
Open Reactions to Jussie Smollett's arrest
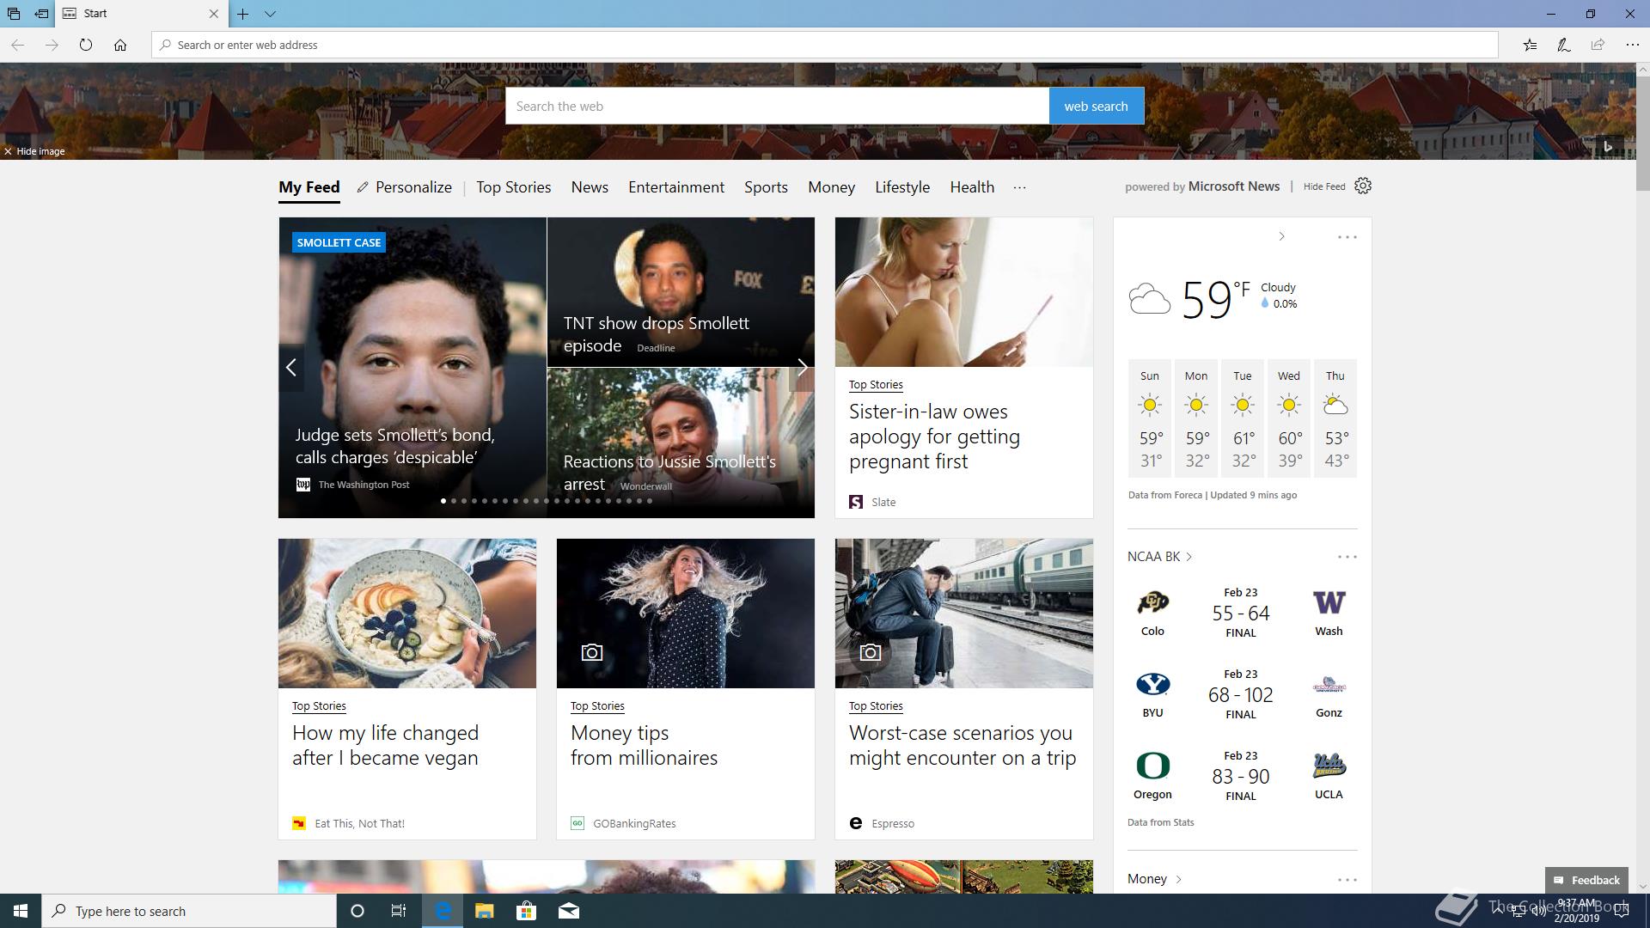point(669,473)
